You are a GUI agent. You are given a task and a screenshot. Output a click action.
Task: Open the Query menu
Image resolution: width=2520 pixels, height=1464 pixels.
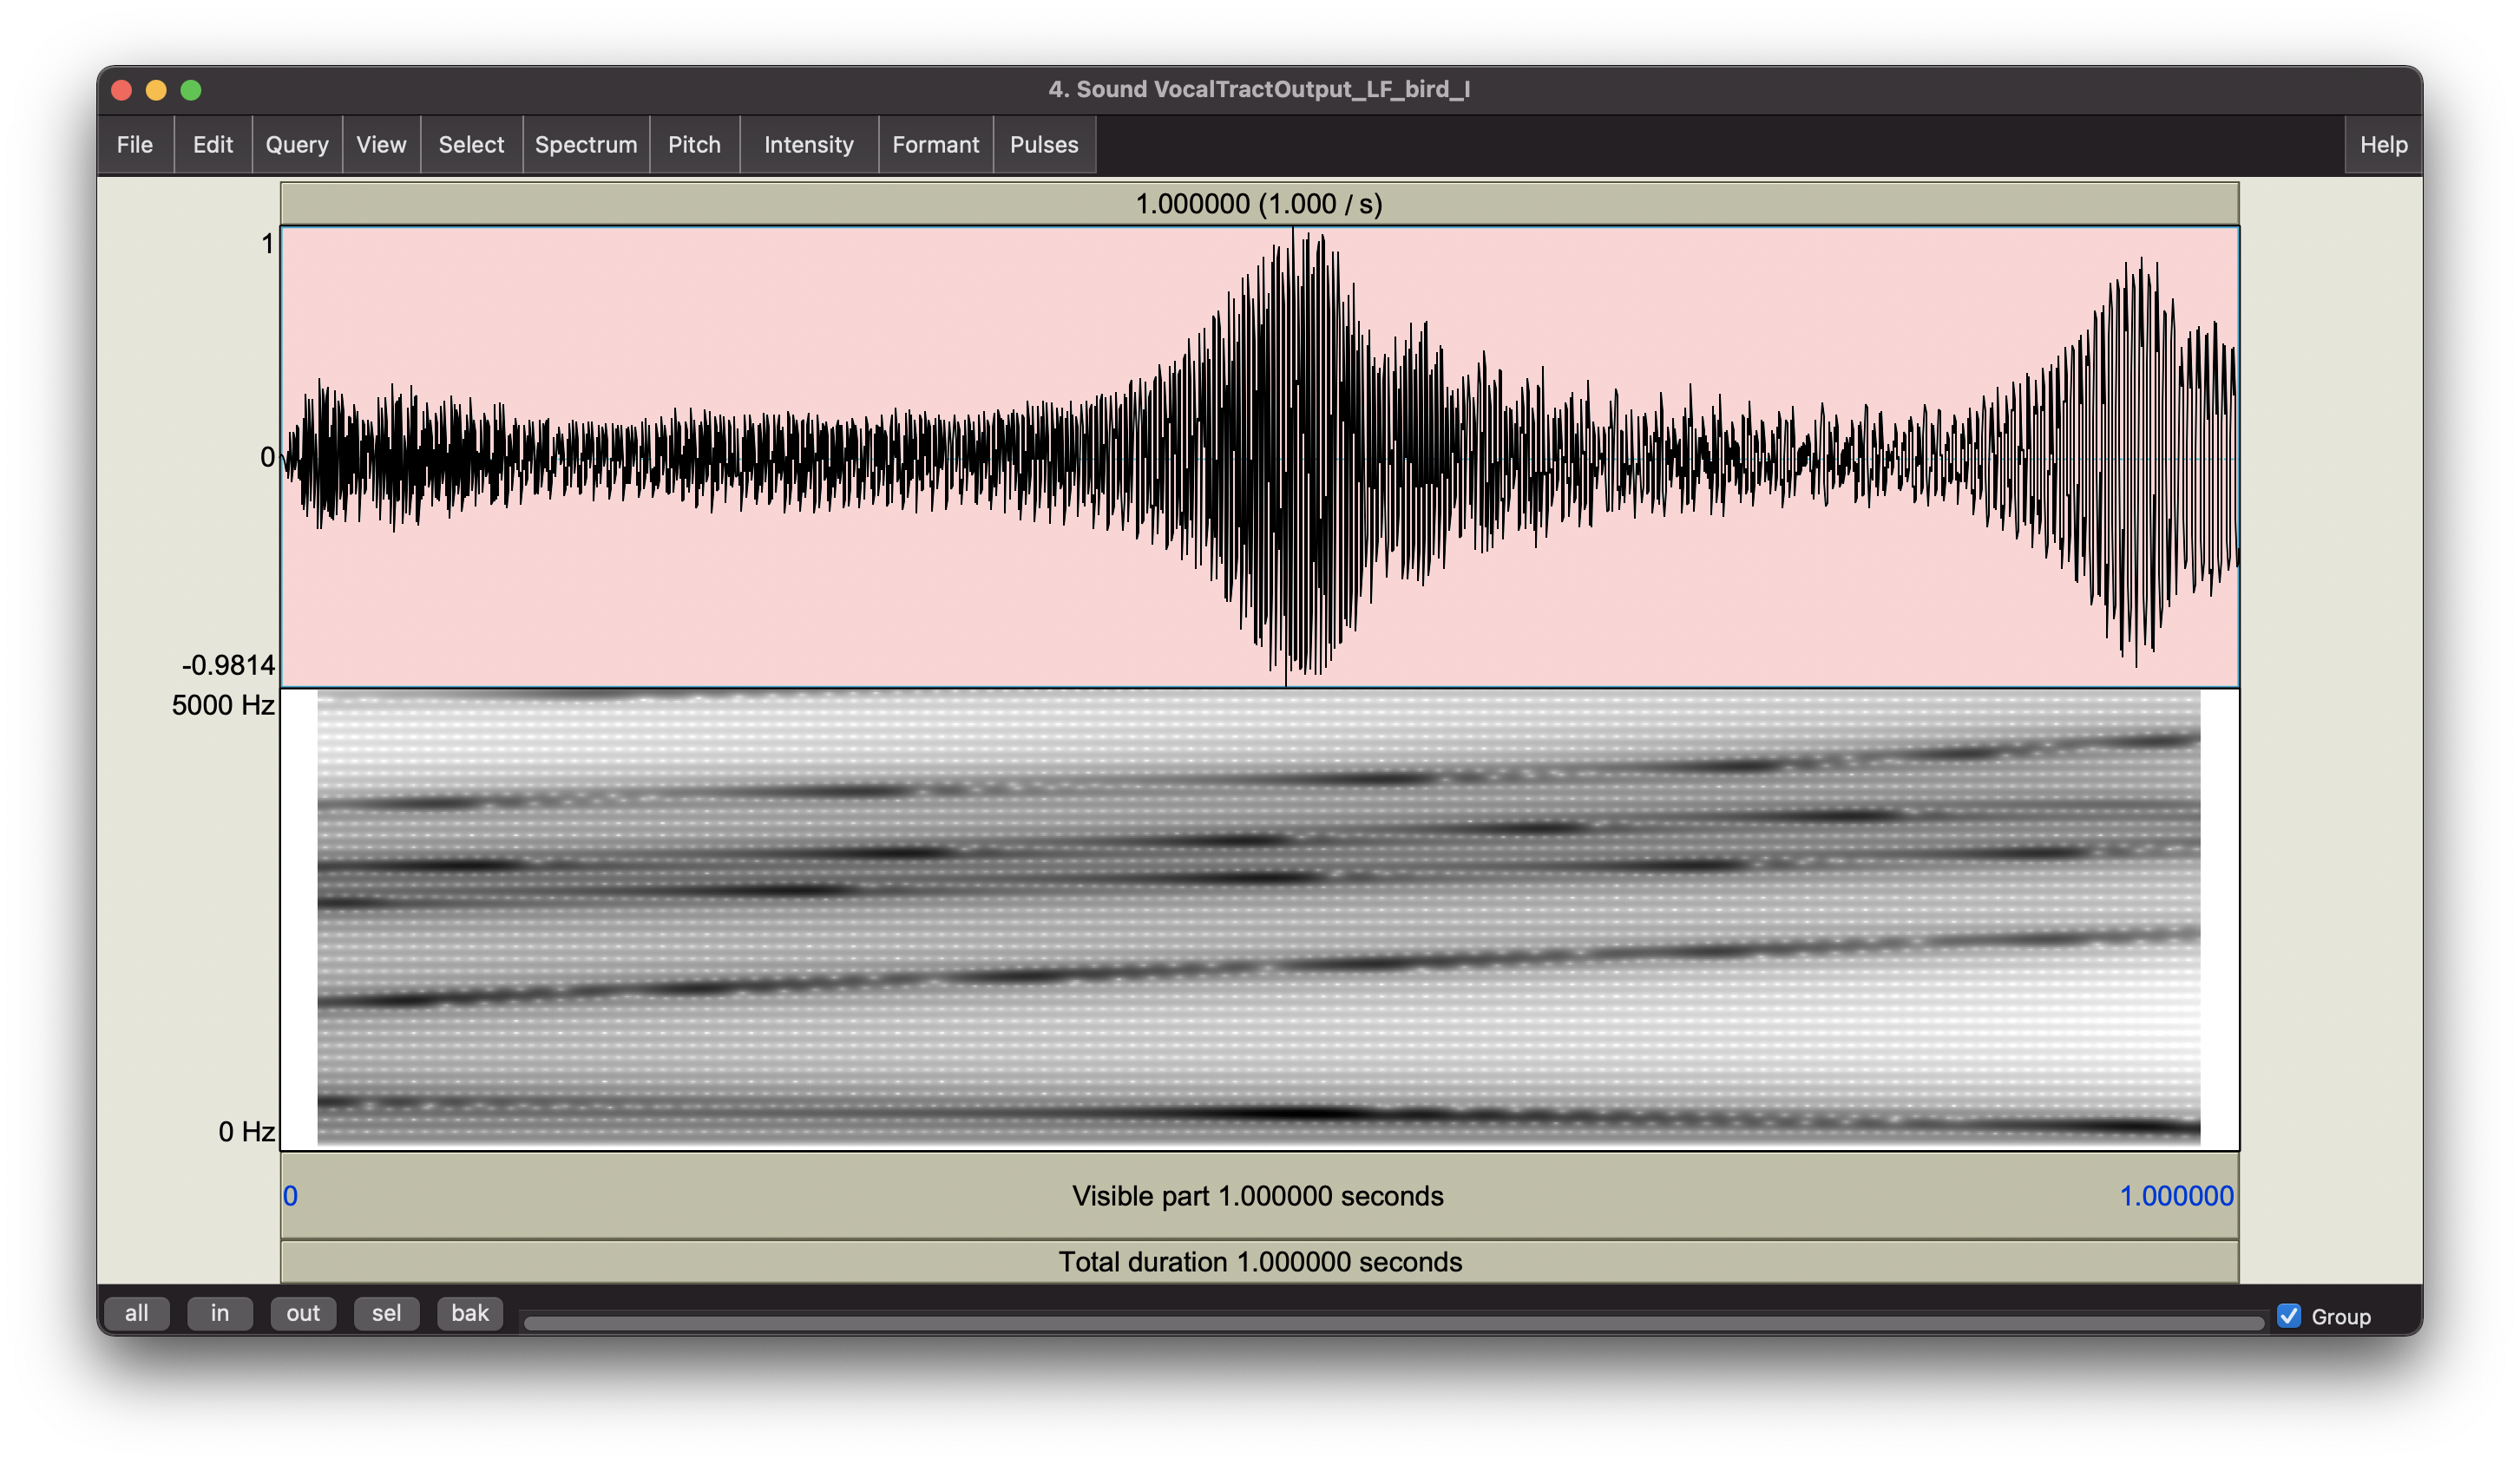point(297,145)
